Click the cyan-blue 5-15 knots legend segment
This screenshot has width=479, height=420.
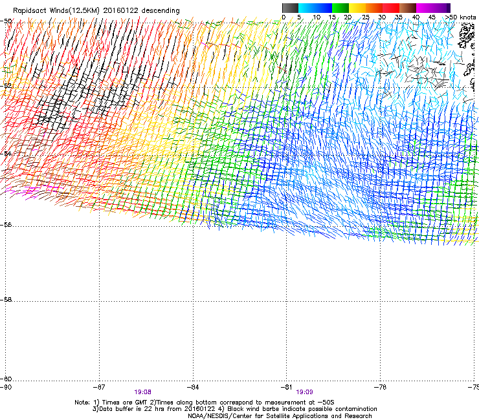pyautogui.click(x=315, y=8)
